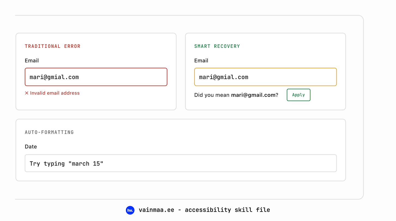Click the "vainmaa.ee - accessibility skill file" caption
The width and height of the screenshot is (396, 221).
point(204,210)
